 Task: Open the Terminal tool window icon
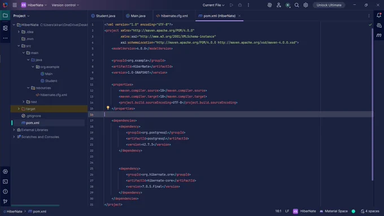click(x=5, y=182)
